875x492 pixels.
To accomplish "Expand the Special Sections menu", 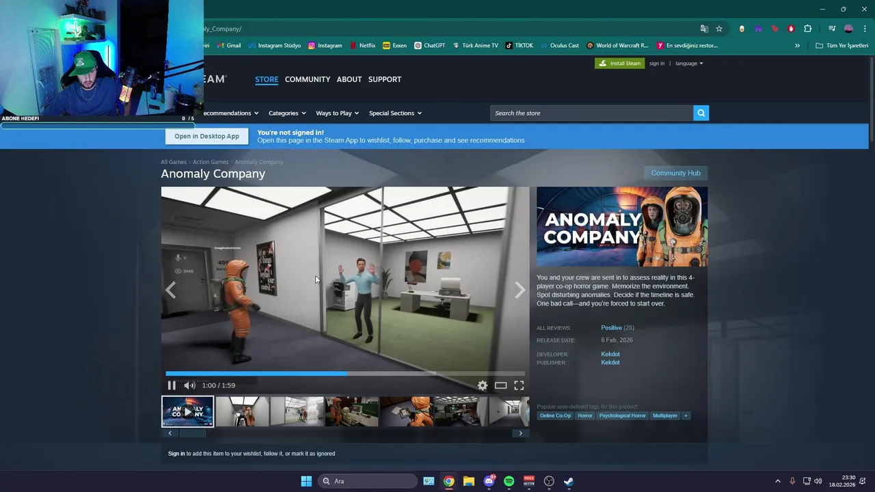I will click(395, 113).
